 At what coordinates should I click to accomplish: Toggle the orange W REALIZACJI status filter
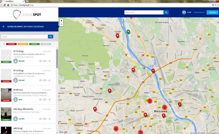tap(23, 44)
